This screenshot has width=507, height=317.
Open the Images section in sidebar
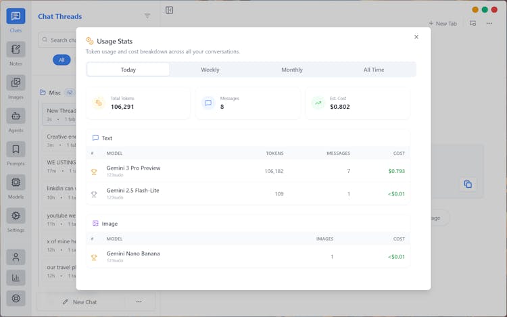coord(16,83)
